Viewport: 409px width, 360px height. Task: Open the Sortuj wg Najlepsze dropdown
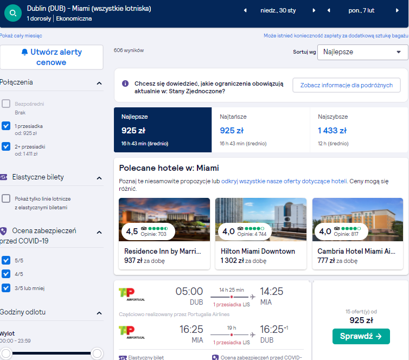[362, 52]
